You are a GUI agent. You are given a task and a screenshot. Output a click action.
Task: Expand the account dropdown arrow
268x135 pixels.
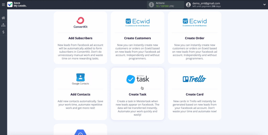[264, 5]
